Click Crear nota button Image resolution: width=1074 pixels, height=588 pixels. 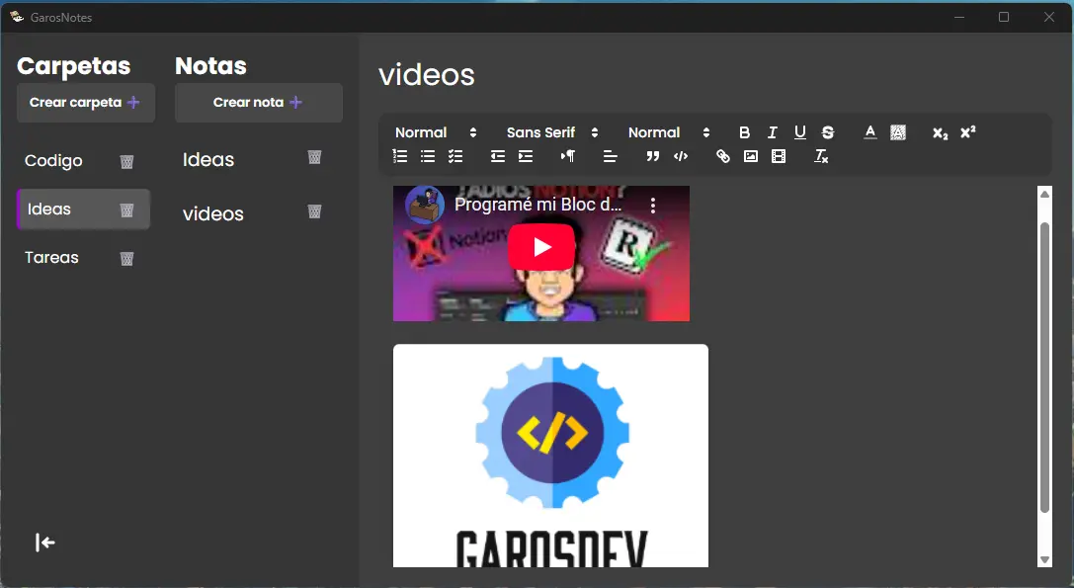click(258, 103)
